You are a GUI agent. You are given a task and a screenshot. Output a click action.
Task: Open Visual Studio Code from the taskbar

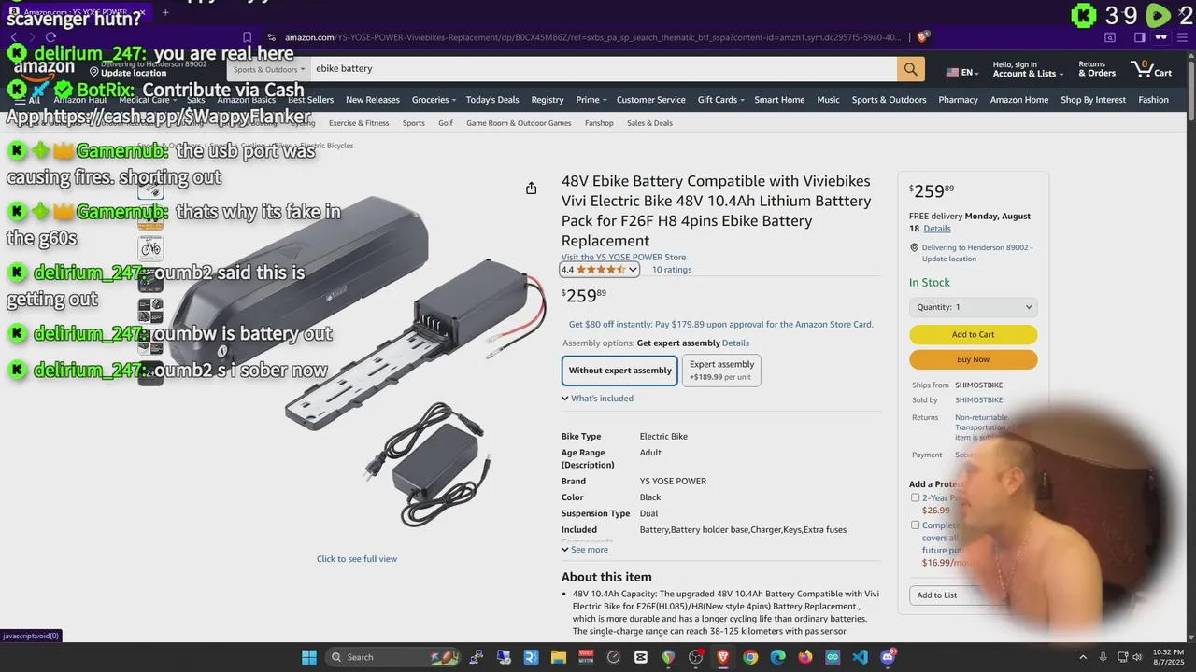point(860,657)
